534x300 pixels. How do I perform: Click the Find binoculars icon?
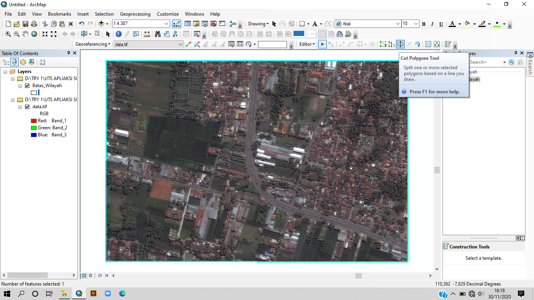pos(158,34)
